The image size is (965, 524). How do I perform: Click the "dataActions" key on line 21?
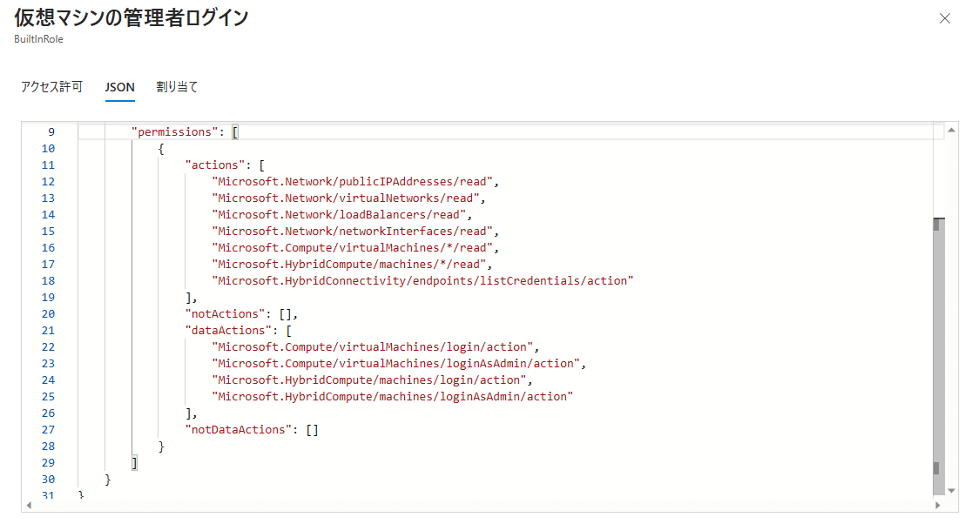click(228, 331)
